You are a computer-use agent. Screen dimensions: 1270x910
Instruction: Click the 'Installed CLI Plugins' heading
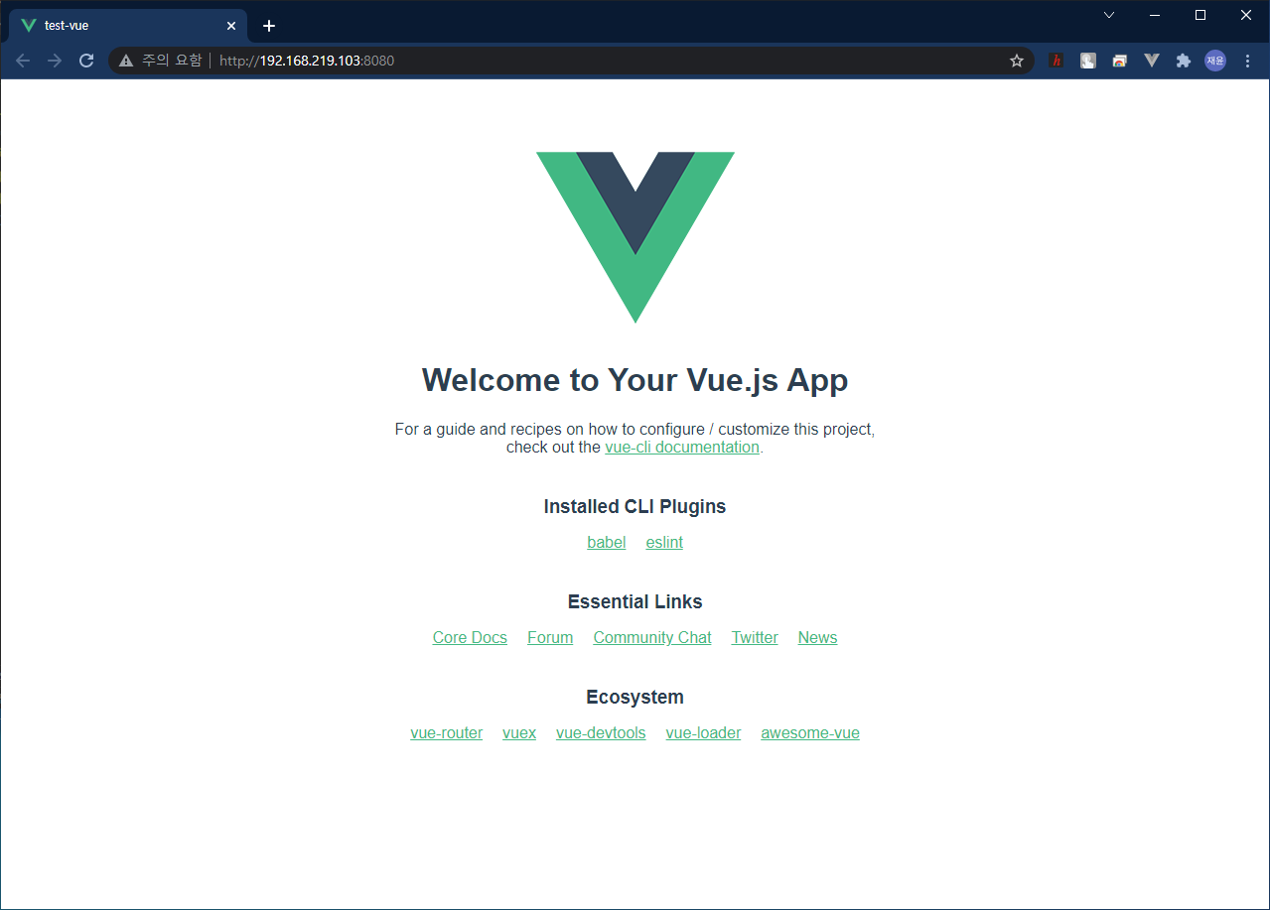click(635, 506)
